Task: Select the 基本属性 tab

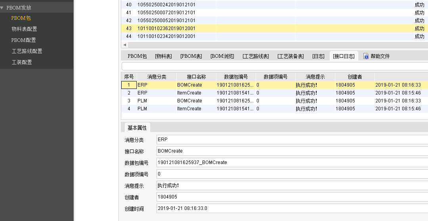Action: pos(137,128)
